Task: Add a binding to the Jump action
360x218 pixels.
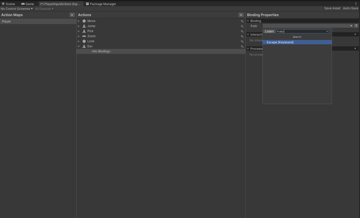Action: coord(242,26)
